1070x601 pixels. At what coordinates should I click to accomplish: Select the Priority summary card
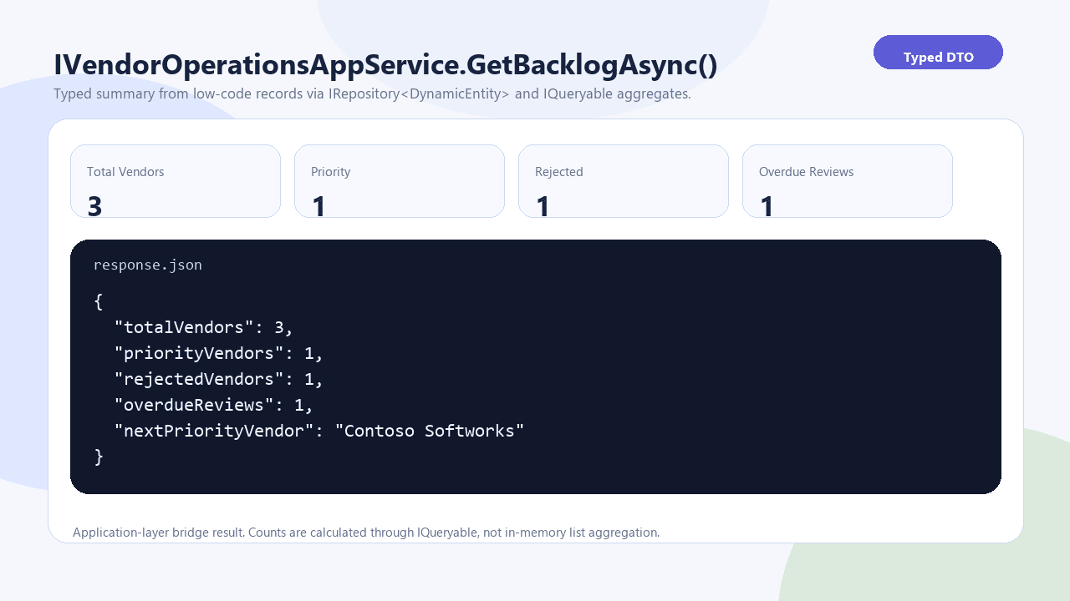(x=400, y=181)
